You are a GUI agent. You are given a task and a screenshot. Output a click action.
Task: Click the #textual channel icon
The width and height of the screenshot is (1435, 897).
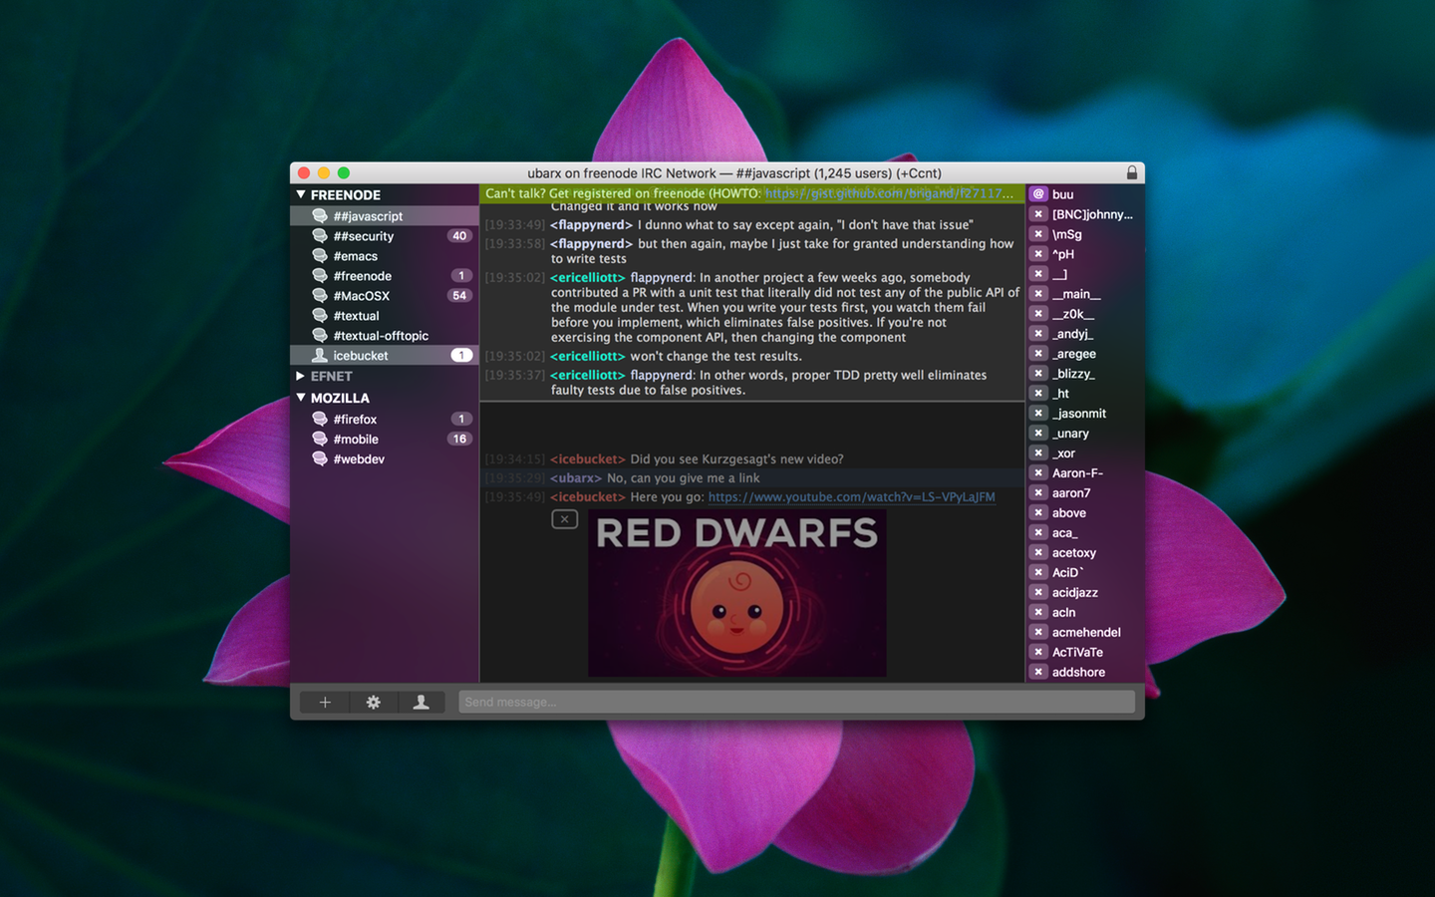[x=320, y=315]
